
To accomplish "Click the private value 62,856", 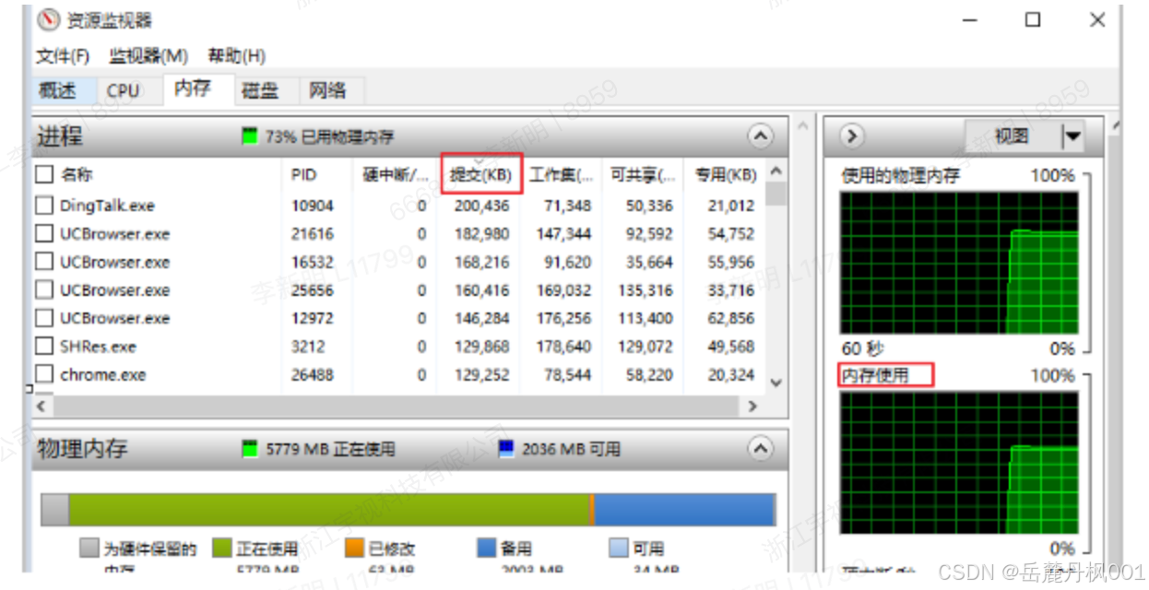I will click(731, 319).
